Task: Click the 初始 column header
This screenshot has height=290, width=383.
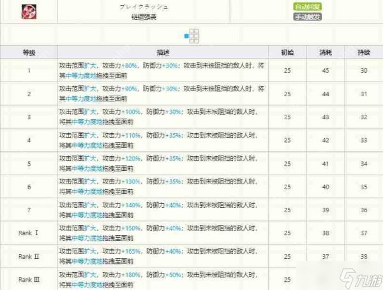Action: click(287, 52)
